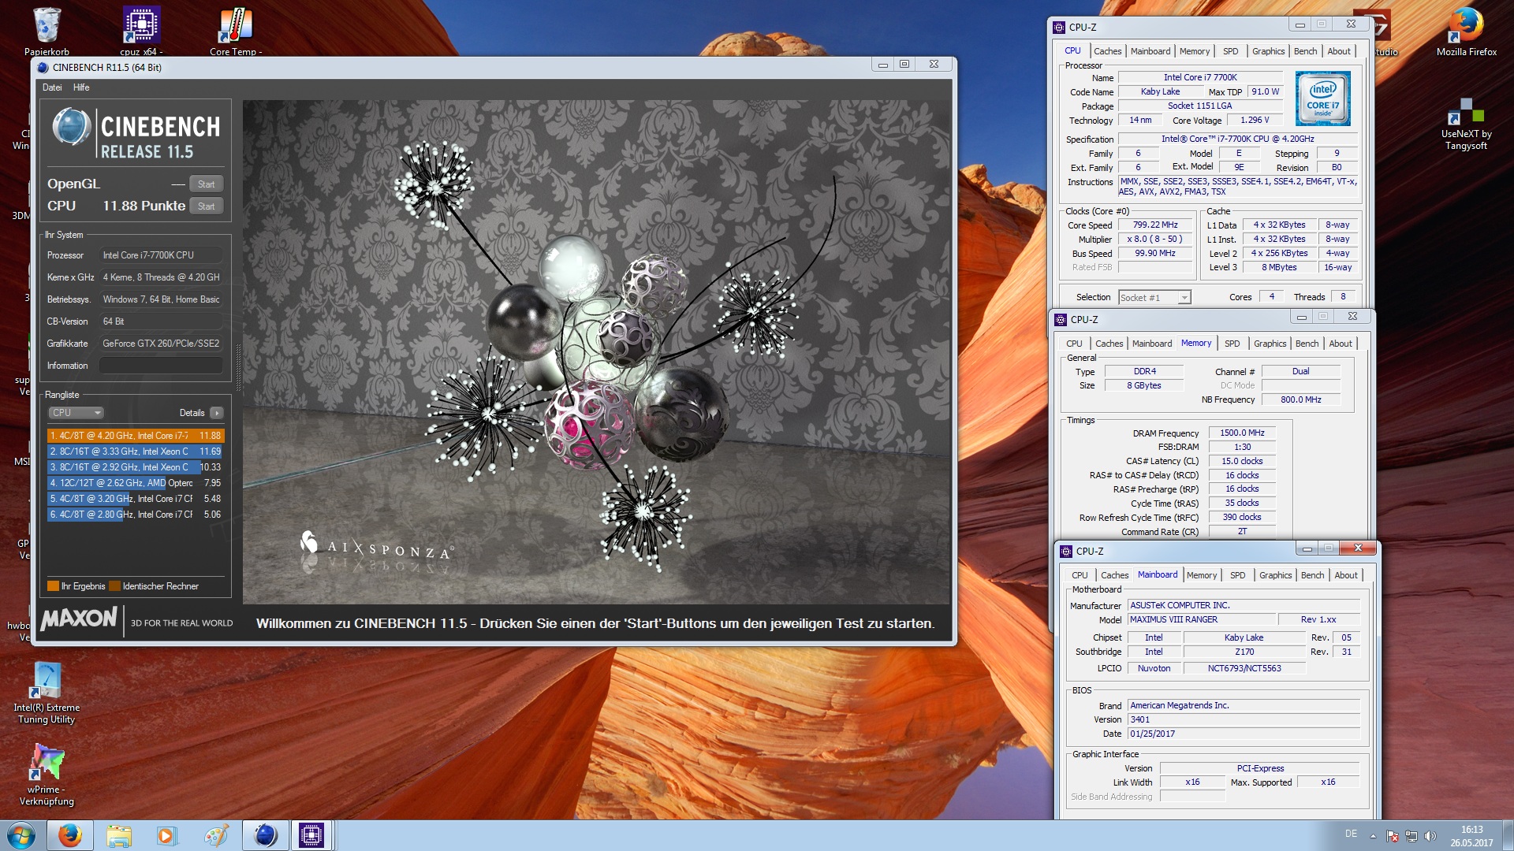Click the Cinebench globe logo
This screenshot has height=851, width=1514.
pyautogui.click(x=71, y=127)
